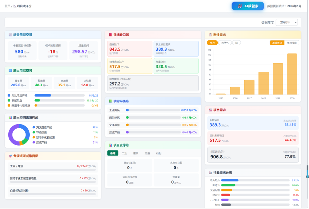Click the 电力热力 25.2% bar

pyautogui.click(x=255, y=180)
